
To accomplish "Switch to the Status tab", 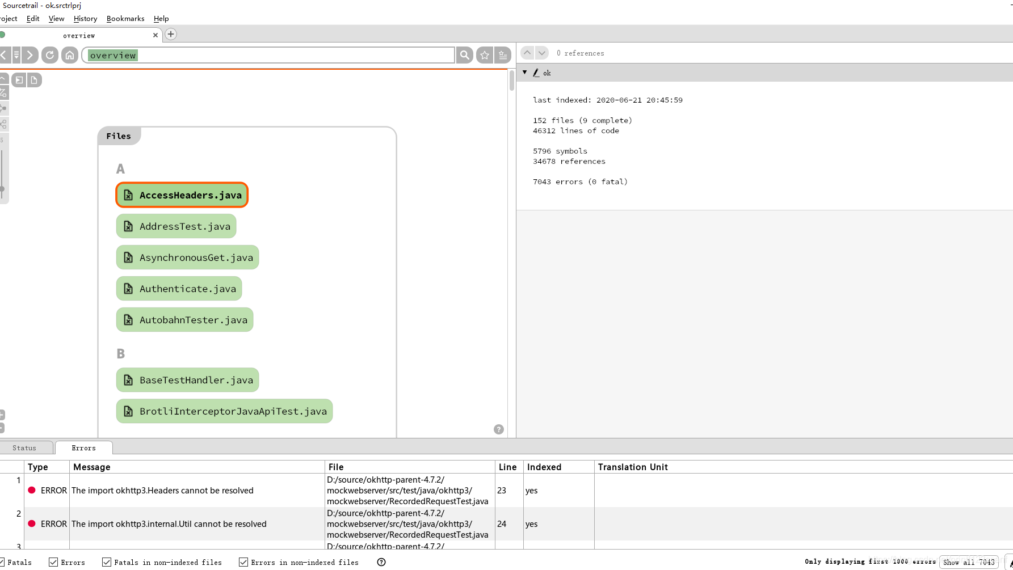I will (24, 448).
